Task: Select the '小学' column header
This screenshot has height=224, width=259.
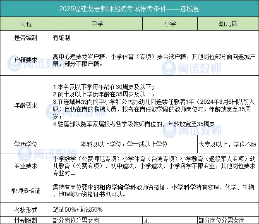Action: click(x=170, y=24)
